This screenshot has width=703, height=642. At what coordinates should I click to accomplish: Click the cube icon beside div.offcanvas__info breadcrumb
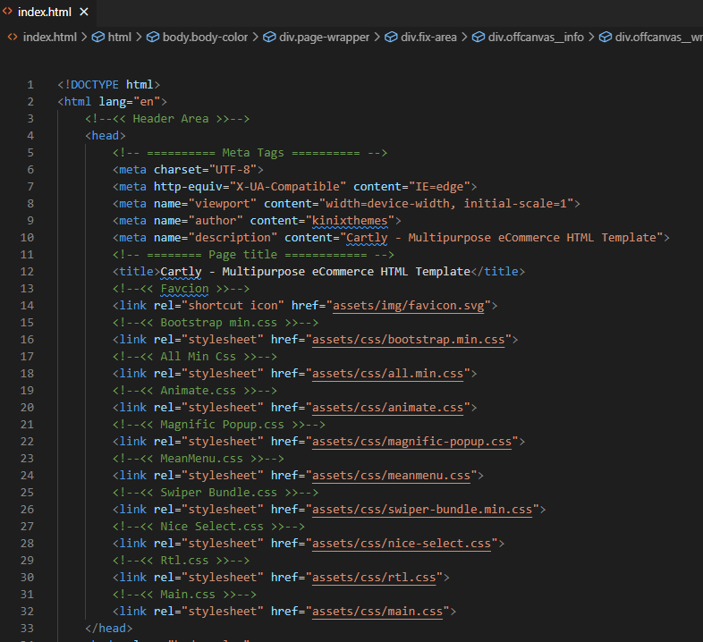coord(479,37)
